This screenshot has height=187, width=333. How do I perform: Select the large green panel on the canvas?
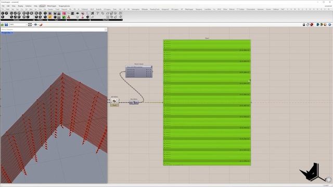[207, 103]
